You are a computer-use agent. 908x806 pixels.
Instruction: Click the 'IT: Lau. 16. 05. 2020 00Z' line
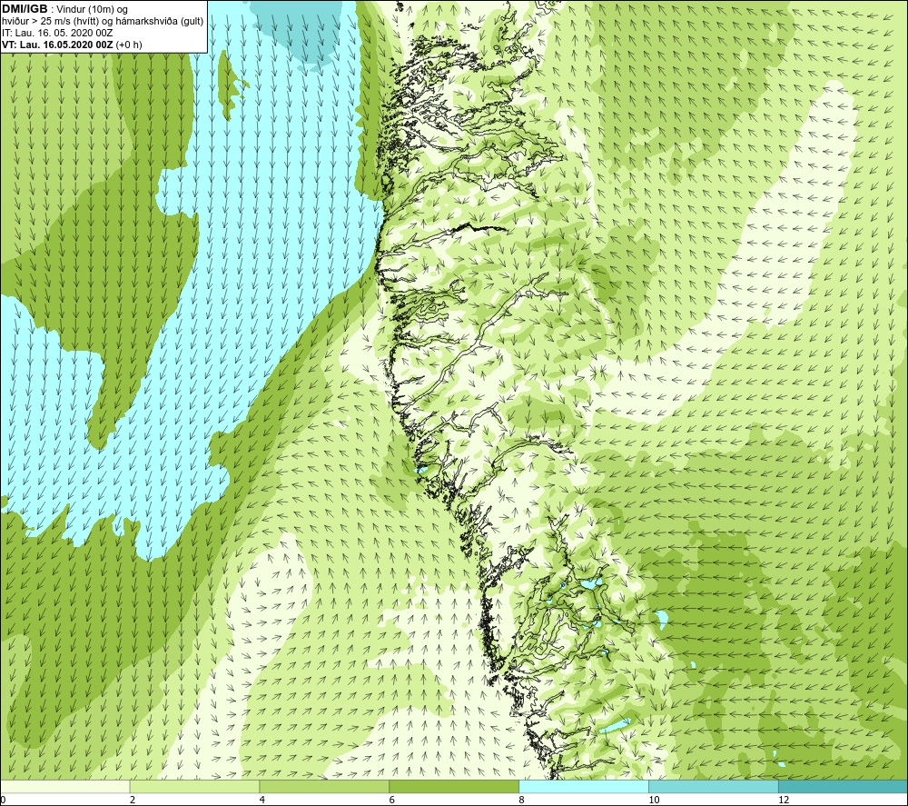[x=57, y=33]
